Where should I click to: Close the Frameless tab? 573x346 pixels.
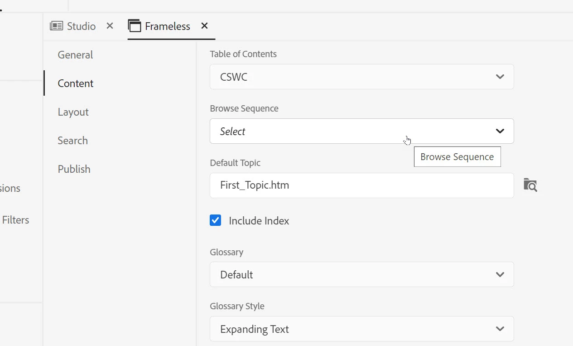204,26
